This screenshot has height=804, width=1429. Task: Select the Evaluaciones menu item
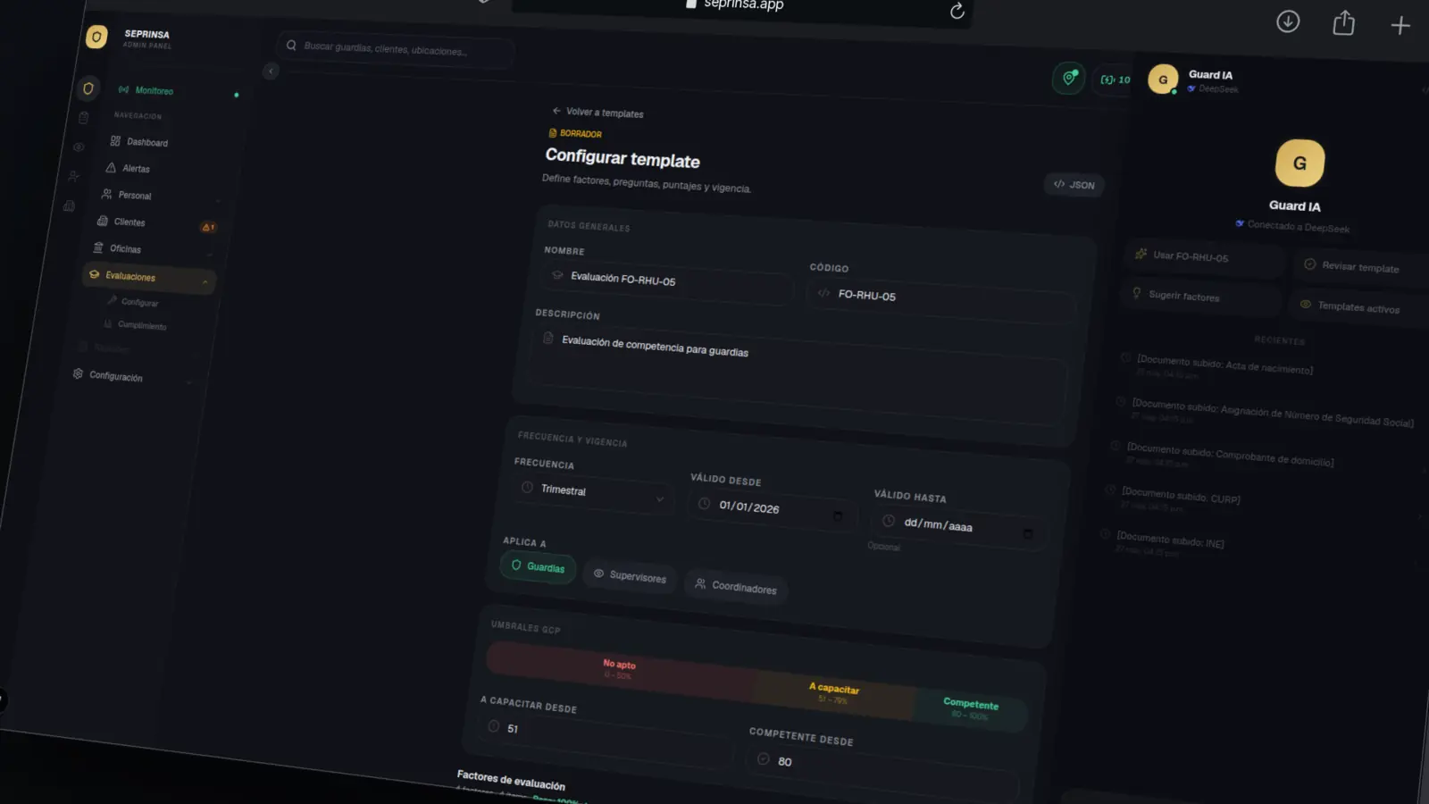148,278
